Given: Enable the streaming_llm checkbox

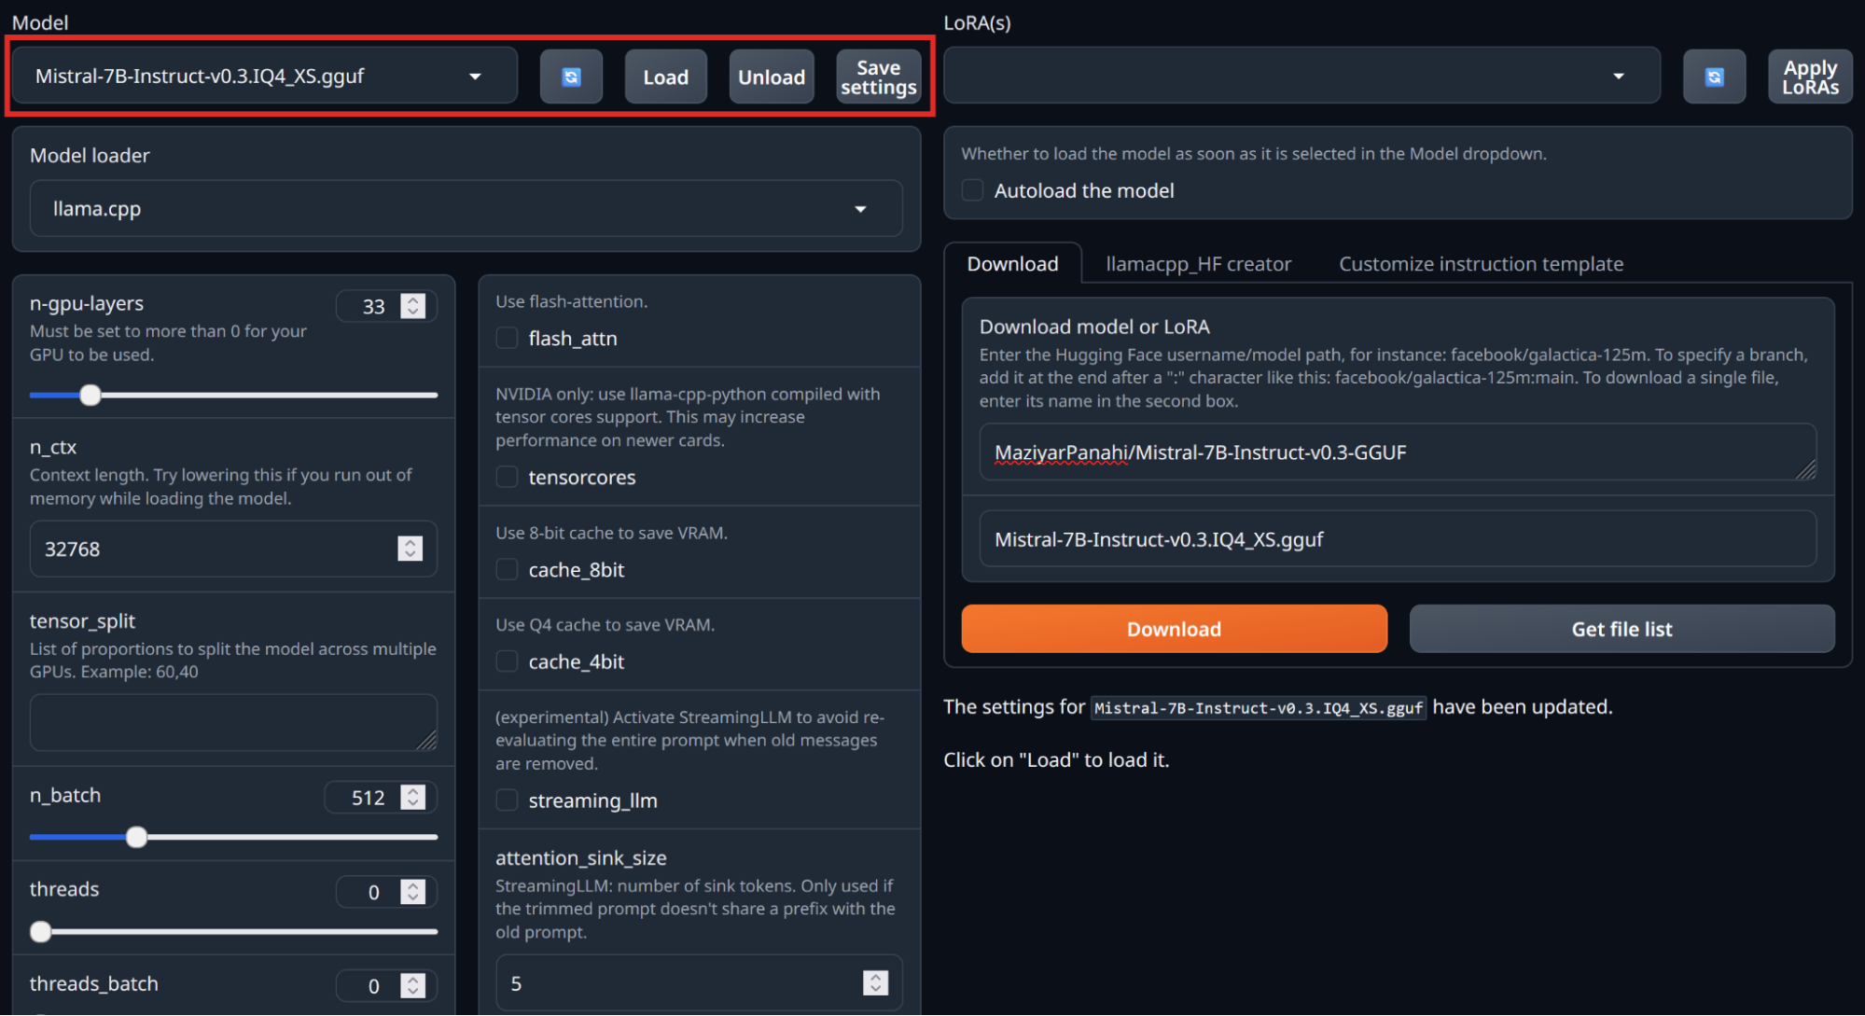Looking at the screenshot, I should 507,800.
